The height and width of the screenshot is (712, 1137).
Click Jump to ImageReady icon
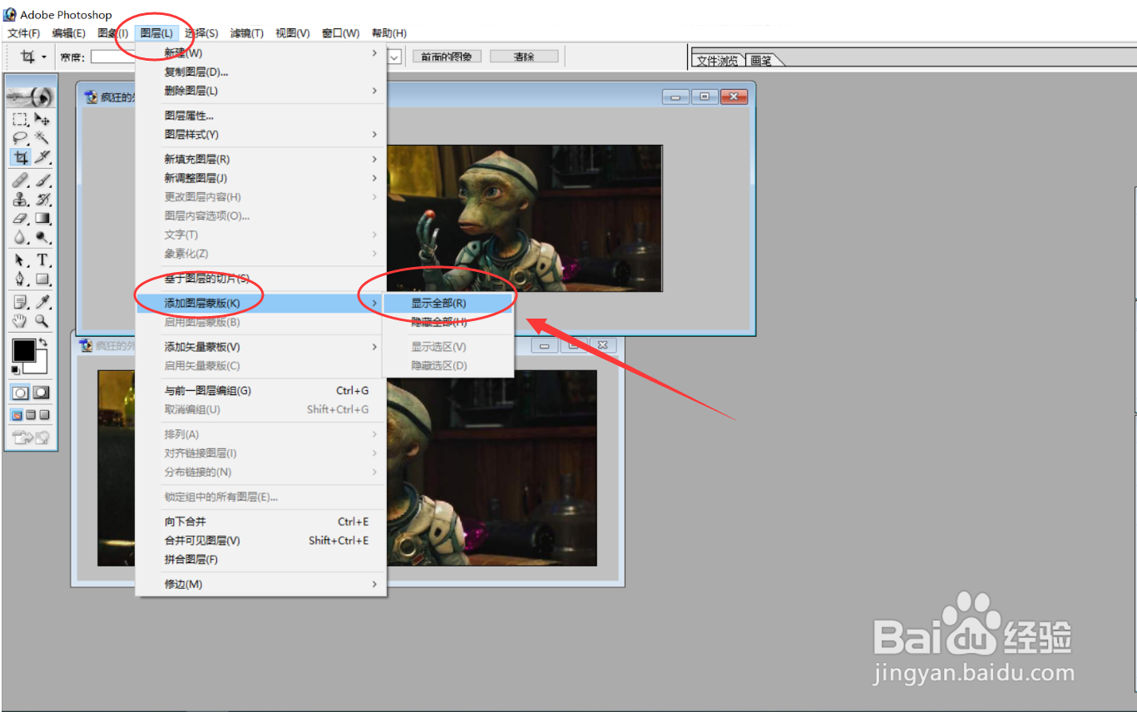31,437
